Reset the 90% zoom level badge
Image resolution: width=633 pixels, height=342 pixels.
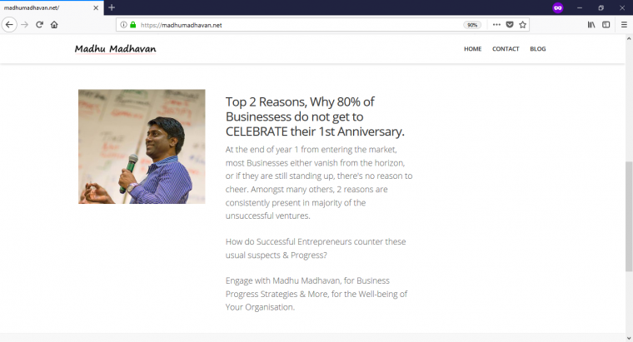472,25
